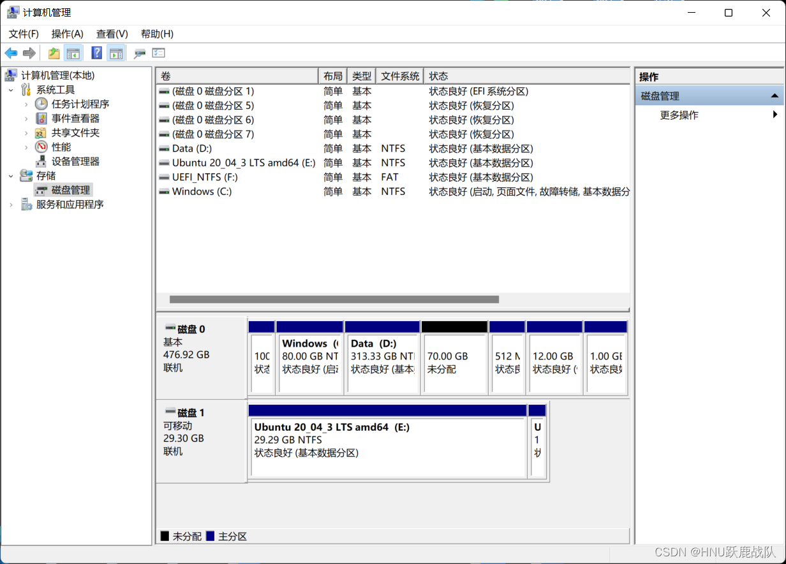This screenshot has height=564, width=786.
Task: Click the 共享文件夹 icon
Action: [x=41, y=133]
